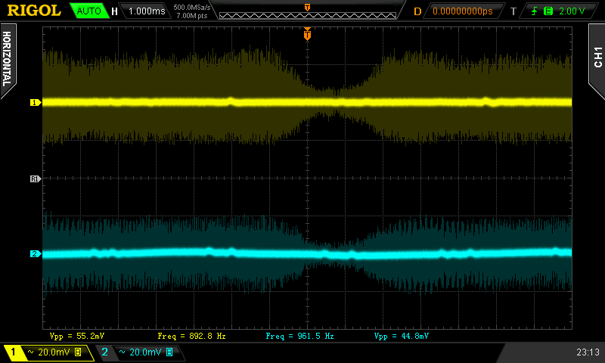Click the waveform memory overview bar
This screenshot has height=363, width=605.
[x=308, y=15]
